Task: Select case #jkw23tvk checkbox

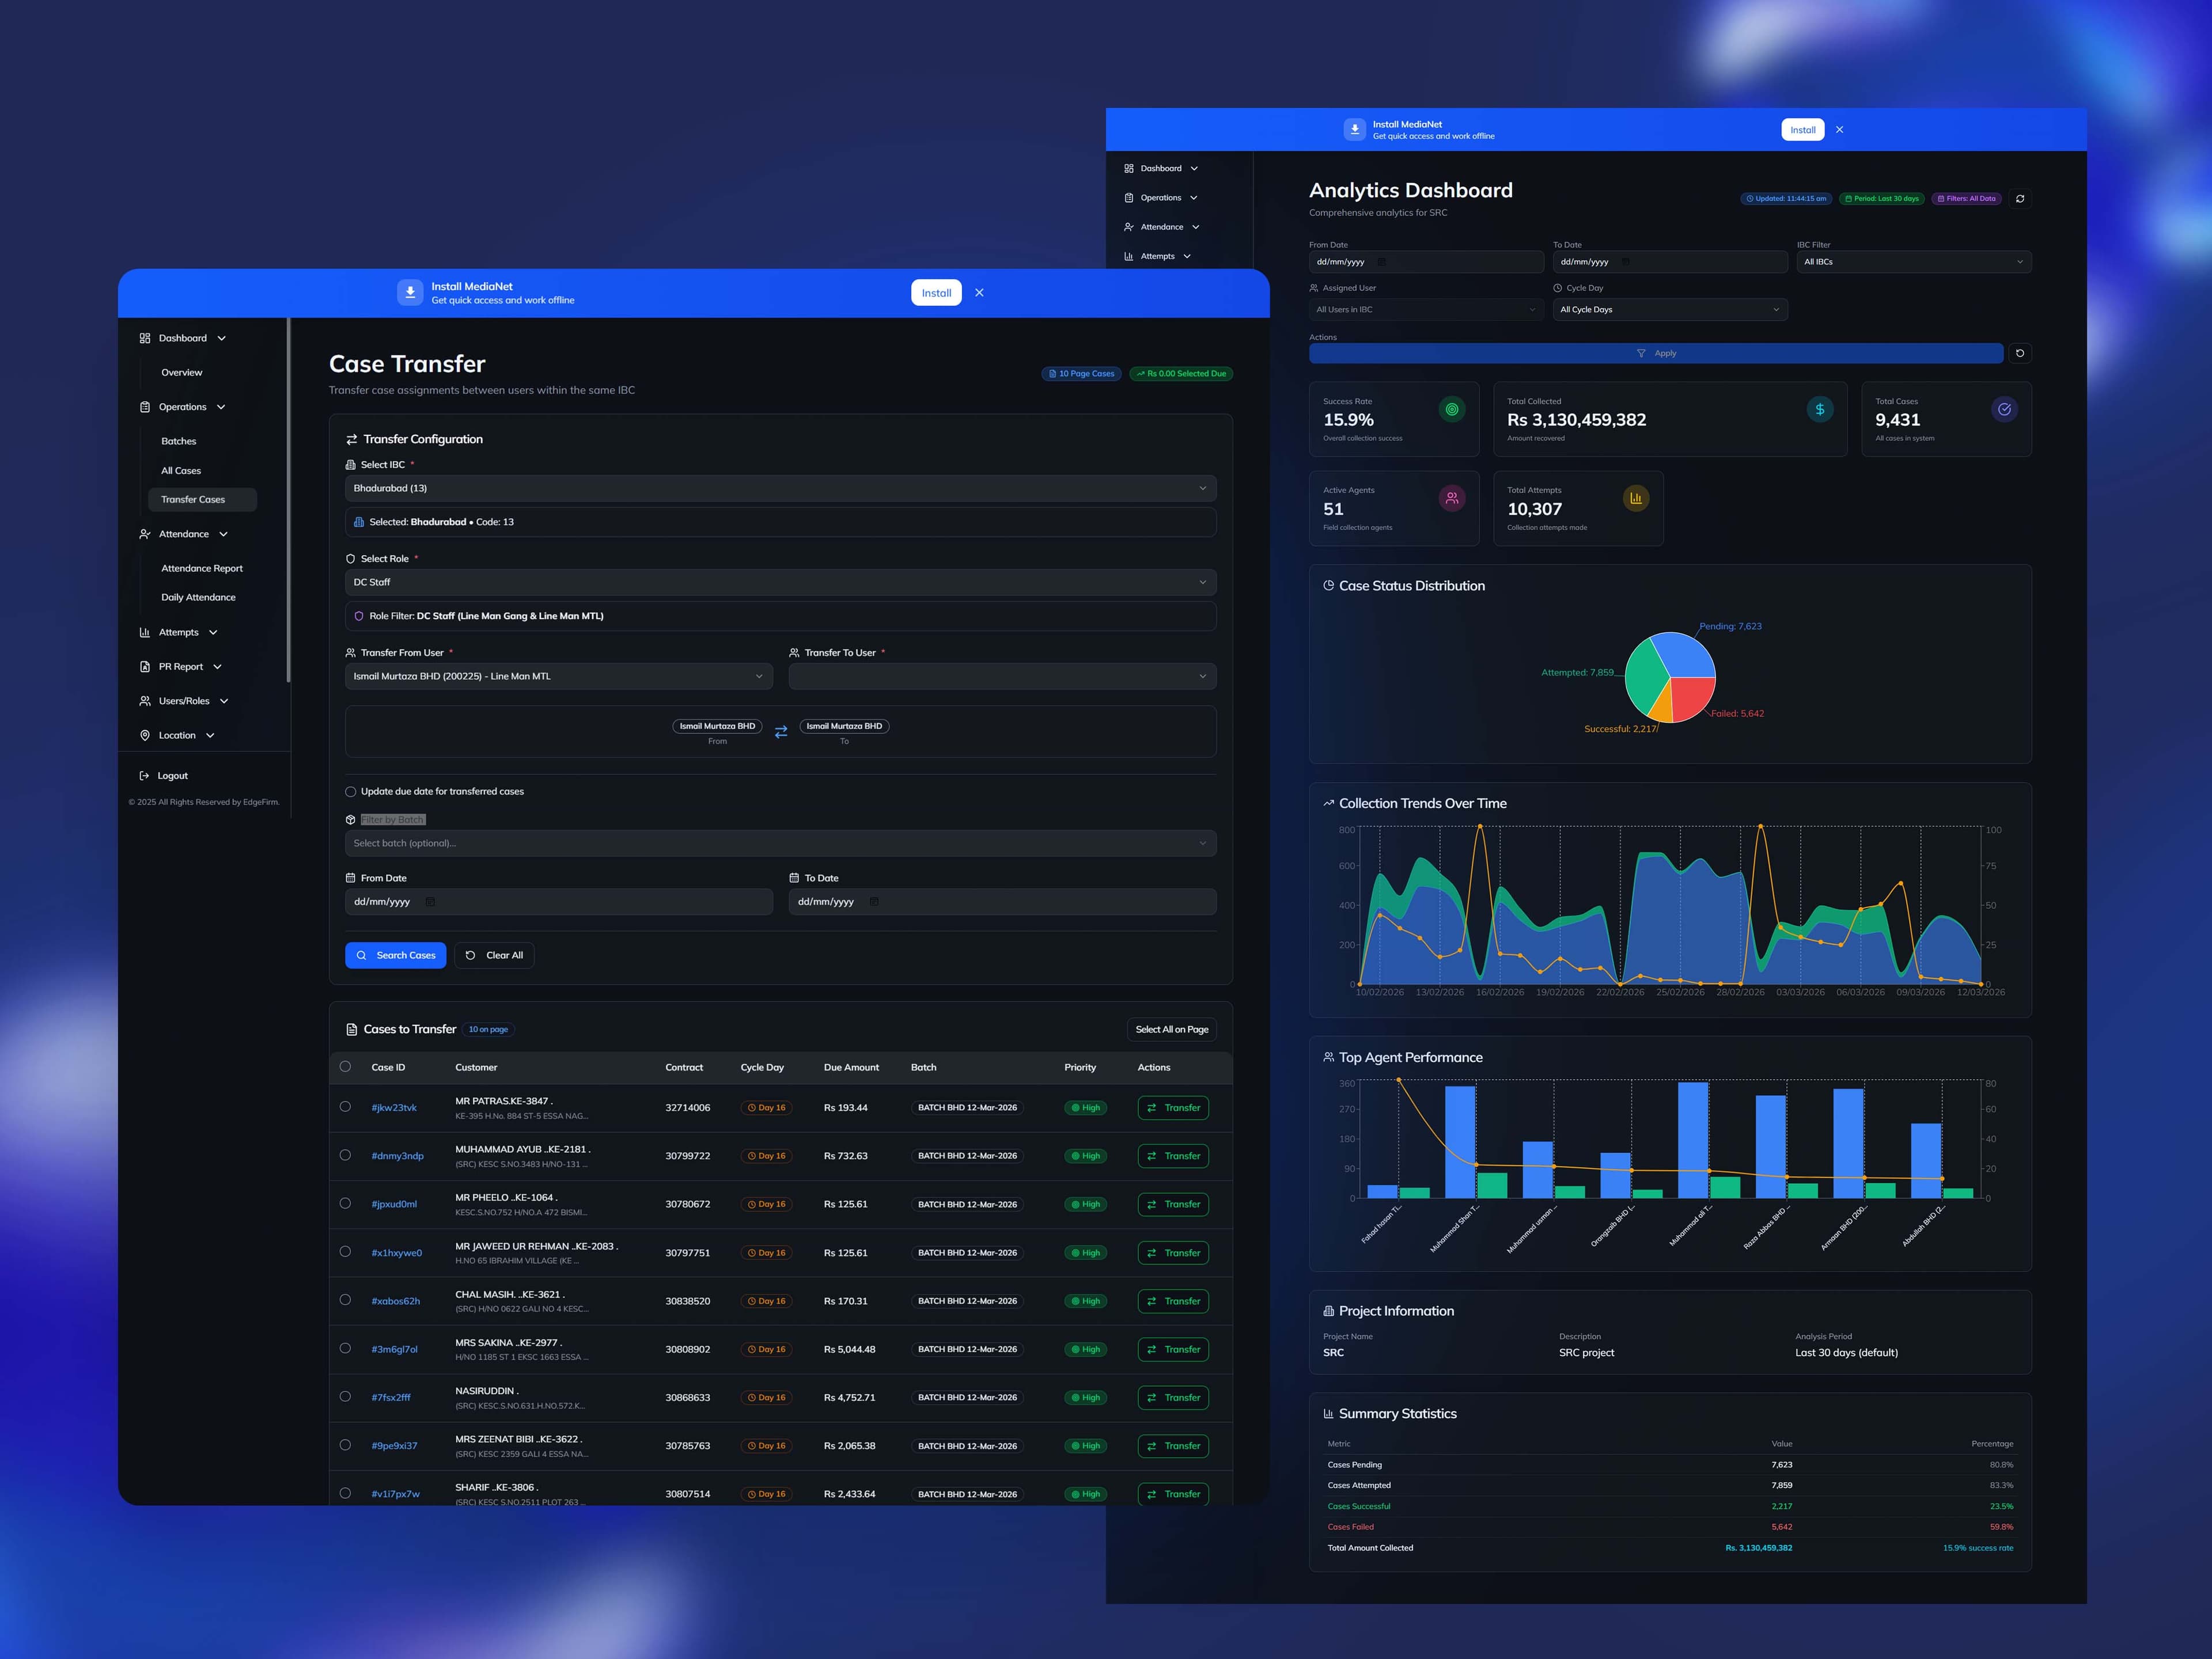Action: click(x=345, y=1106)
